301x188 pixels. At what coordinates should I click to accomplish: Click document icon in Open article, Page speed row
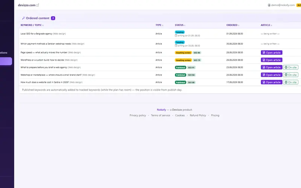pos(264,53)
